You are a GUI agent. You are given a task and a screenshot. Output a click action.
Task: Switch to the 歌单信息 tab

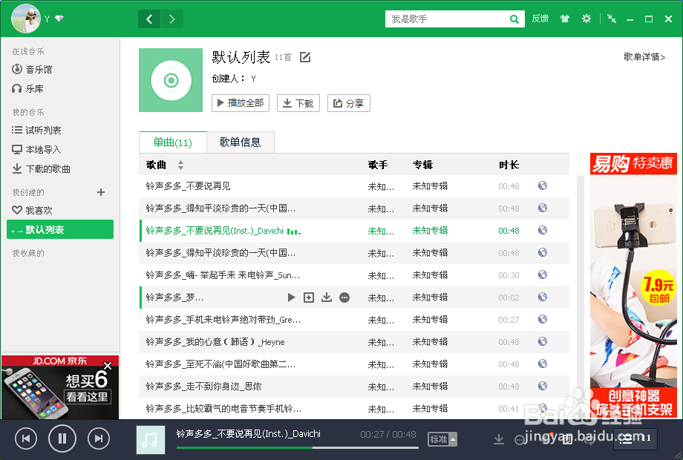pyautogui.click(x=241, y=142)
